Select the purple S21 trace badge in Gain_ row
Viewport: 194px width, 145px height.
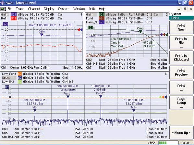pyautogui.click(x=14, y=15)
